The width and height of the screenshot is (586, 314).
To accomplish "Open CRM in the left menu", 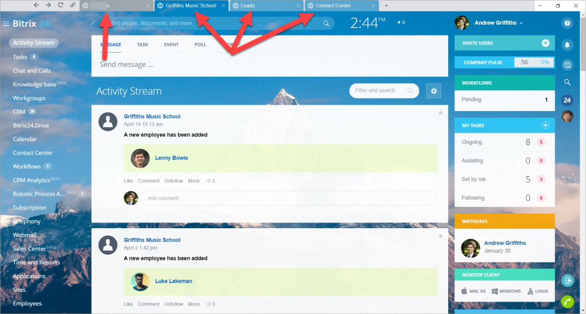I will click(19, 112).
